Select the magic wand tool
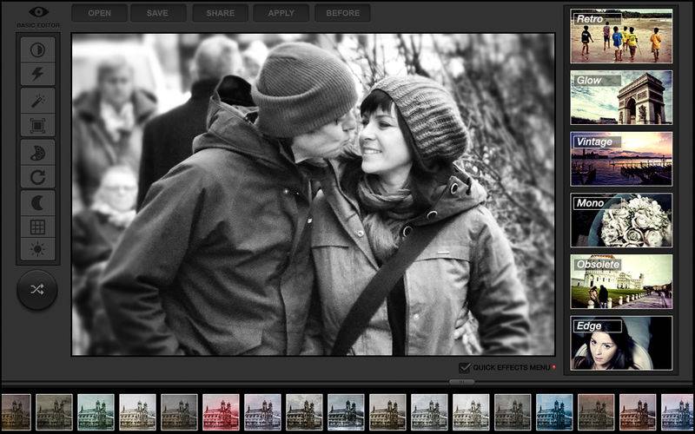 (37, 101)
